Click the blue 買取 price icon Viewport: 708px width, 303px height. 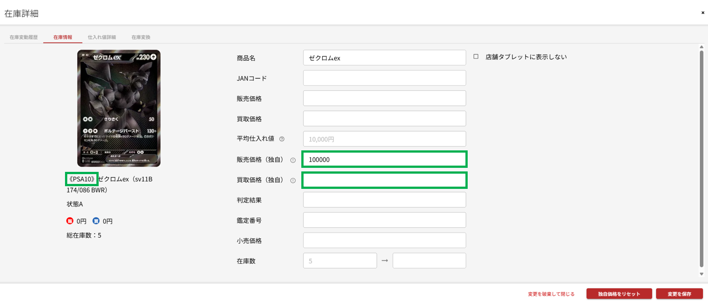pos(96,221)
